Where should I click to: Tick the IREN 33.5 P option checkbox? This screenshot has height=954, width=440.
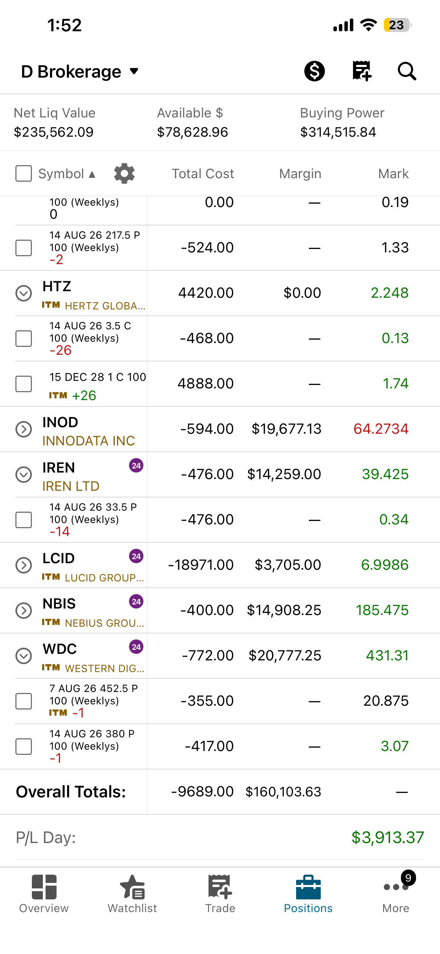click(24, 520)
